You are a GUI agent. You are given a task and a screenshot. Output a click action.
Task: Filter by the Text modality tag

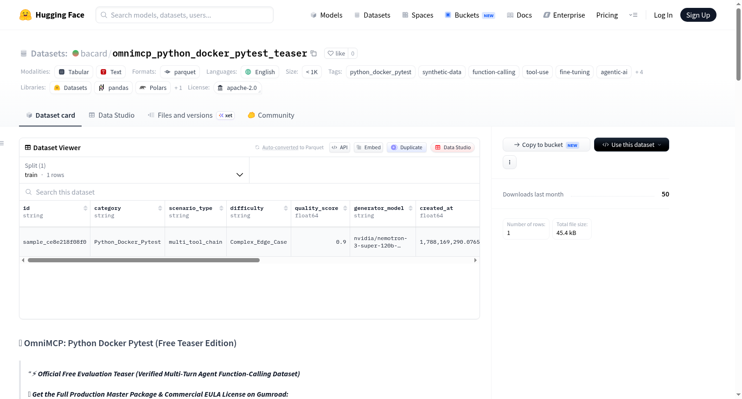(x=111, y=72)
